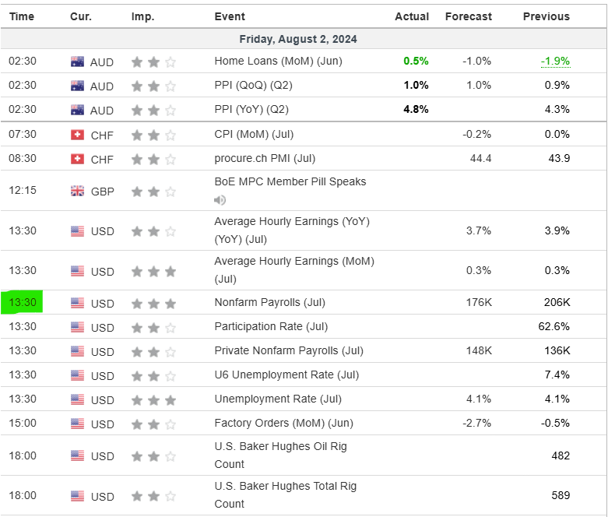The width and height of the screenshot is (608, 517).
Task: Click the Australian flag beside Home Loans
Action: [77, 62]
